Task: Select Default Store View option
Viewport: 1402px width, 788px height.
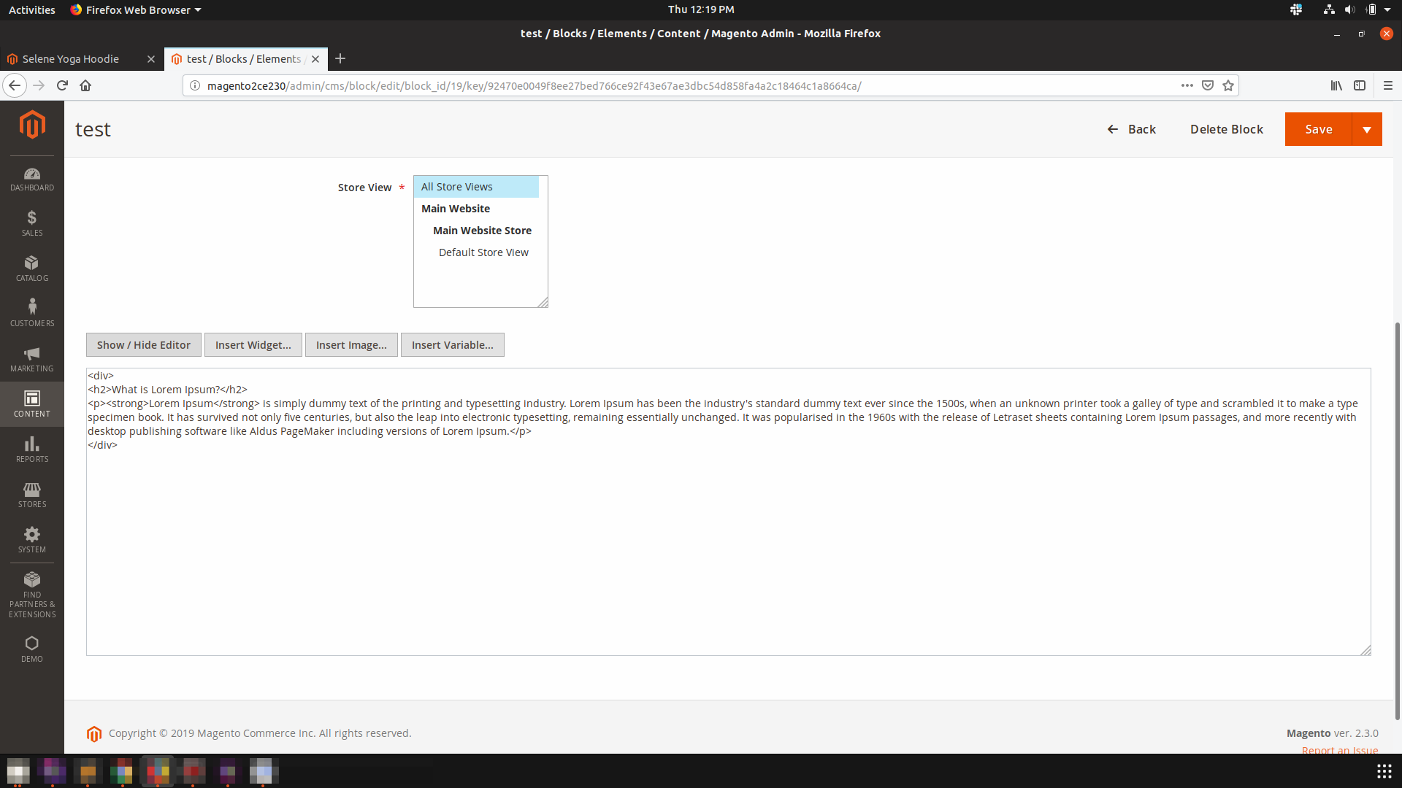Action: pos(483,252)
